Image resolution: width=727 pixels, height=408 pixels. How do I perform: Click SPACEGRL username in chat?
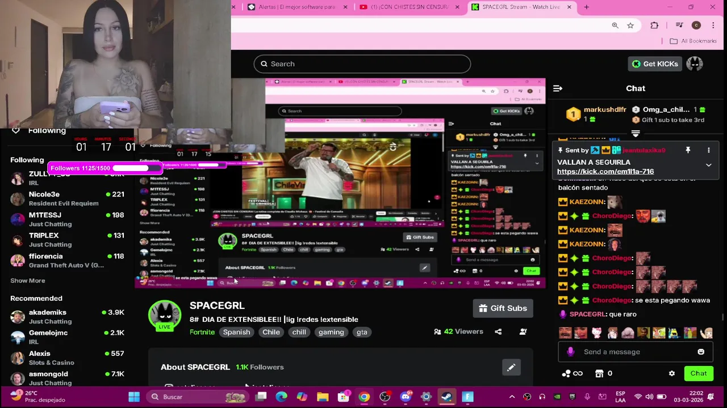(587, 314)
